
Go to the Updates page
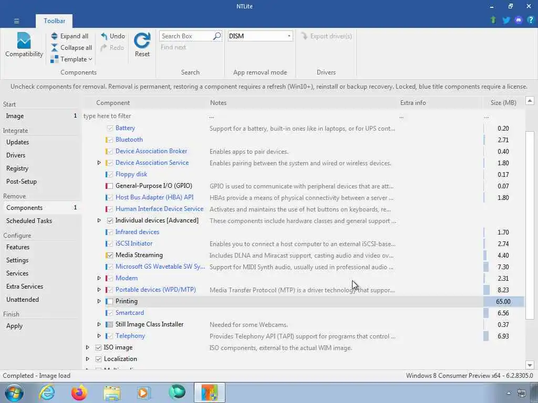pos(17,142)
